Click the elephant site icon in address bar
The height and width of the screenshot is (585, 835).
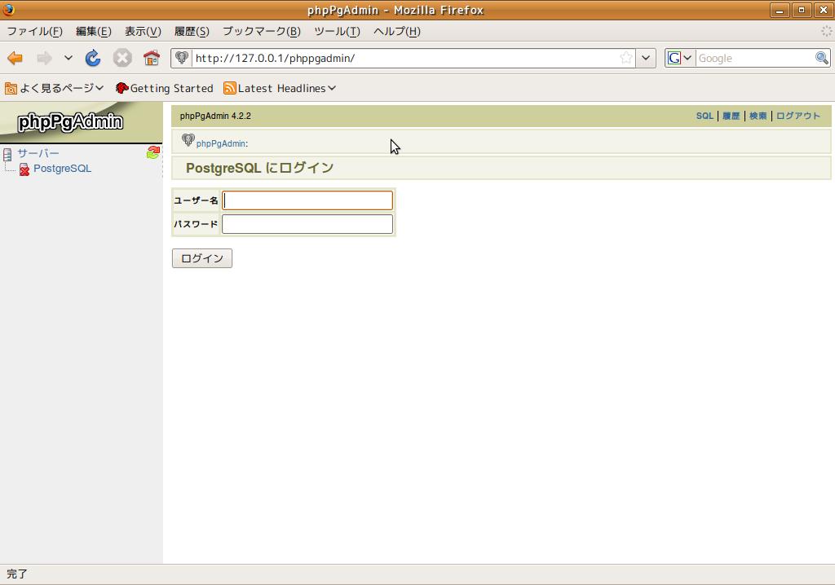point(182,58)
